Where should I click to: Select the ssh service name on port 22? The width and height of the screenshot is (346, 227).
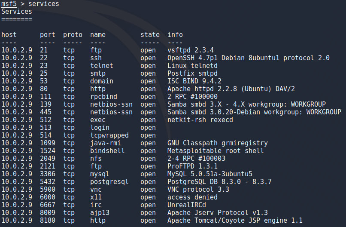(x=96, y=58)
